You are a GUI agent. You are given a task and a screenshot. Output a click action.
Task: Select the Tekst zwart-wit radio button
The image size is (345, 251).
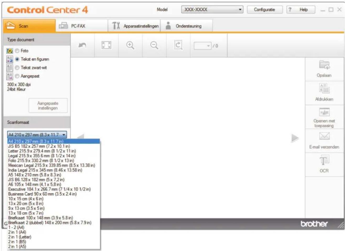(17, 68)
